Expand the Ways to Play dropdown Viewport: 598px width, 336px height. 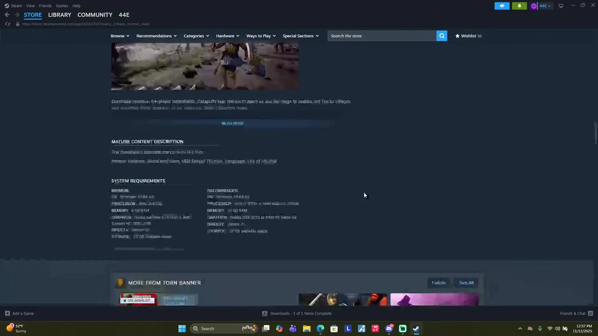coord(261,36)
